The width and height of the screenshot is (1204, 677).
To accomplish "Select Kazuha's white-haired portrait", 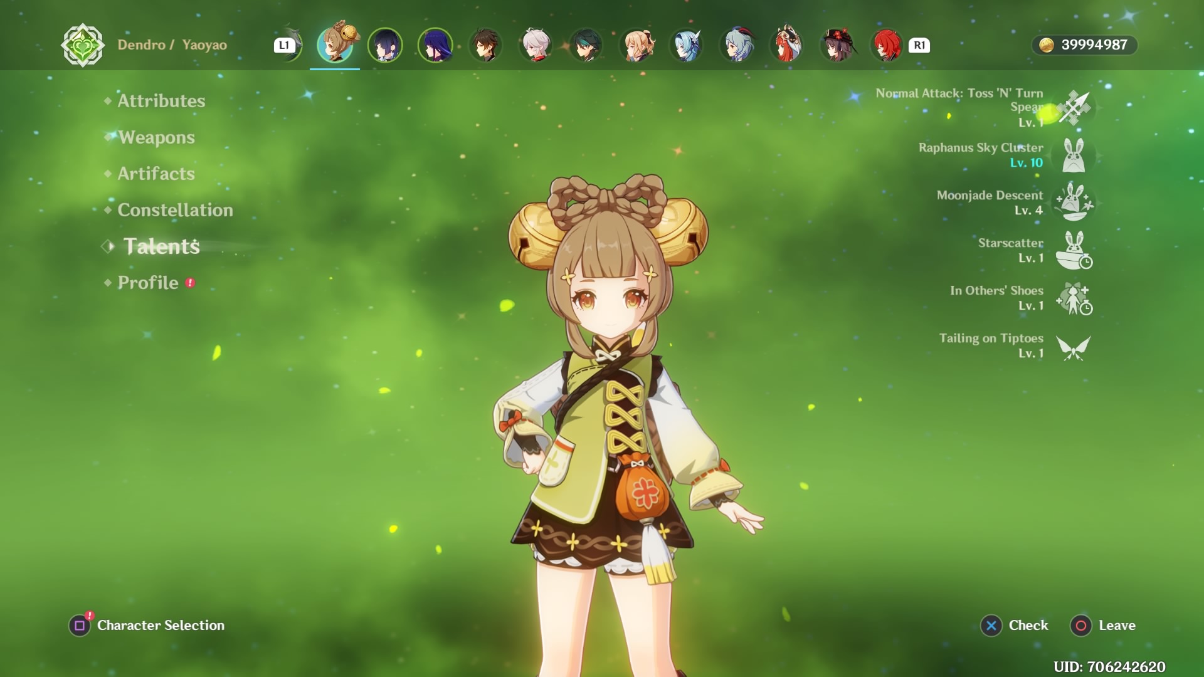I will [x=536, y=45].
